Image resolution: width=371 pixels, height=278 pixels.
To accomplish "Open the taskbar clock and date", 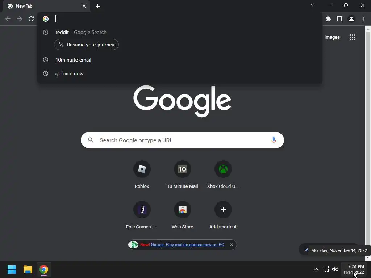I will coord(354,269).
